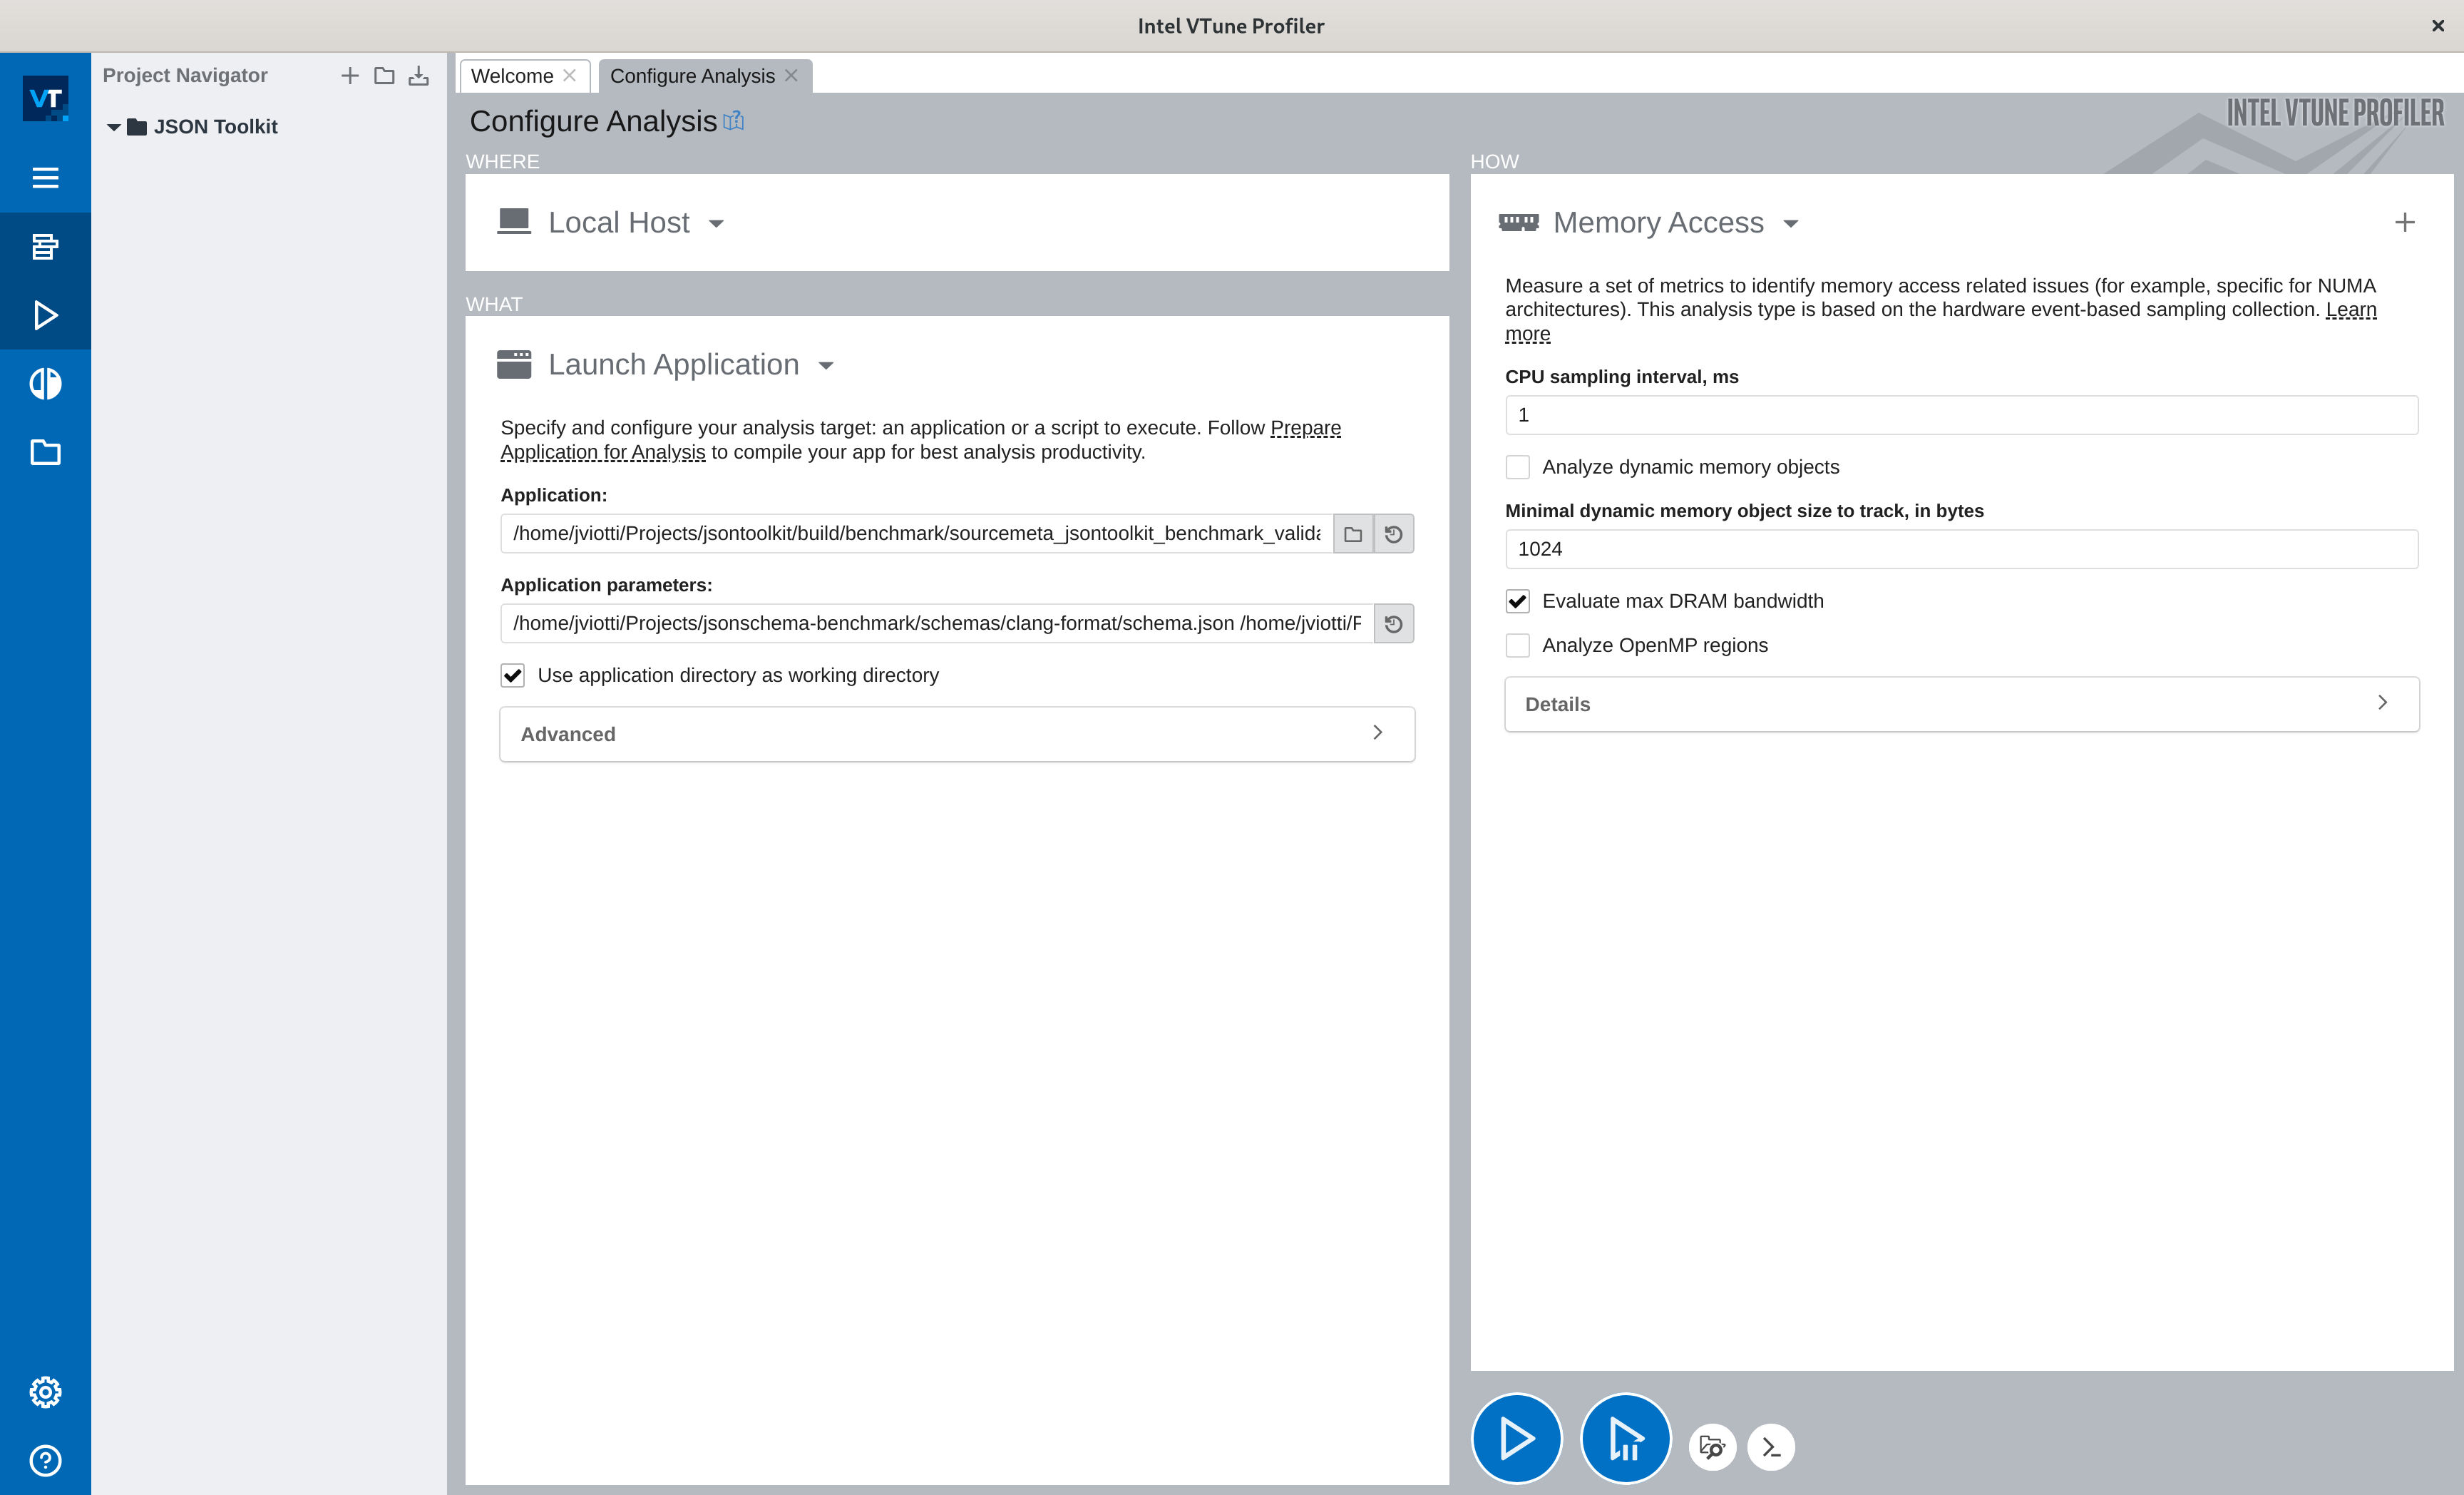
Task: Show command line button
Action: point(1771,1447)
